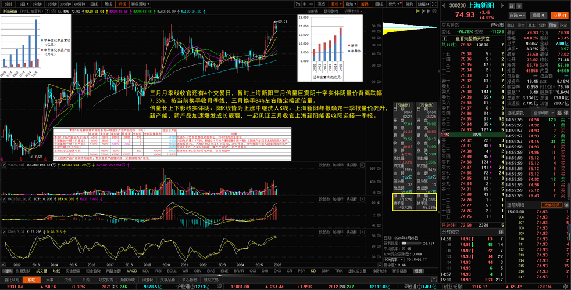Click the 详 detail icon beside 逐笔委托
The height and width of the screenshot is (290, 571).
566,113
